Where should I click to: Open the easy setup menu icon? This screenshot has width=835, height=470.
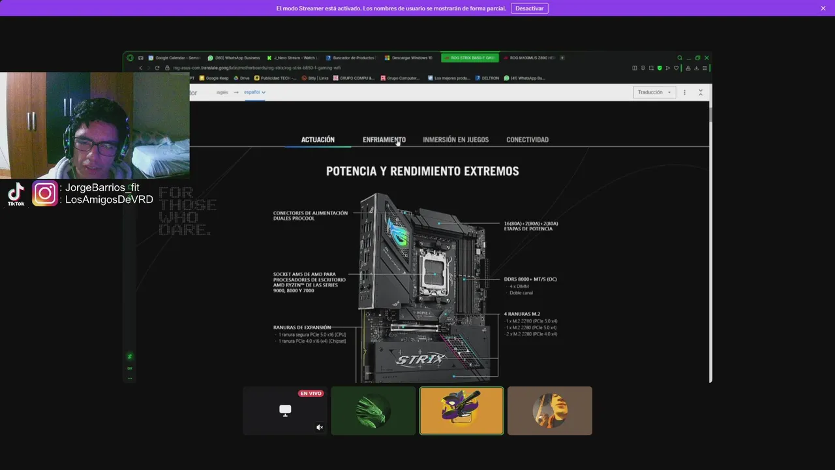(x=705, y=68)
